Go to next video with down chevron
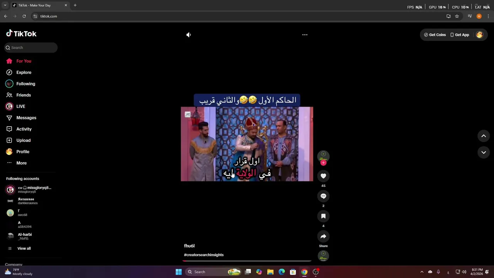Screen dimensions: 494x278 [484, 153]
